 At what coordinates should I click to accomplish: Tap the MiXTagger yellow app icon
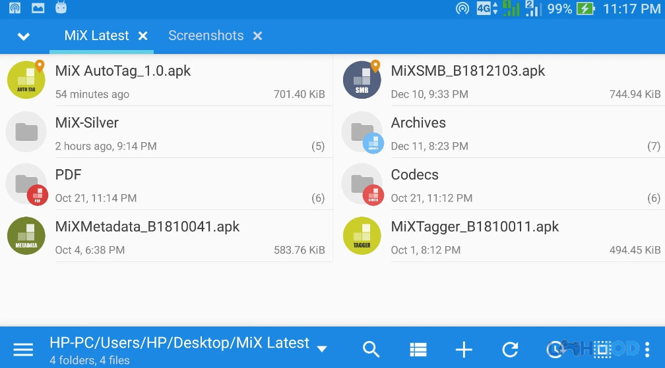[x=362, y=236]
